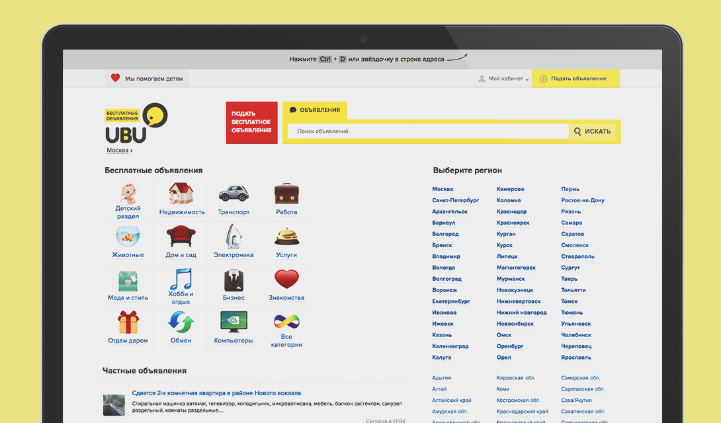Open the Услуги service bell icon
Screen dimensions: 721x423
286,237
